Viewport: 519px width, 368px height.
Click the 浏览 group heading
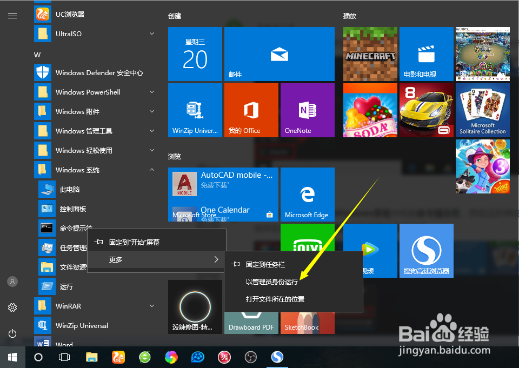tap(175, 156)
